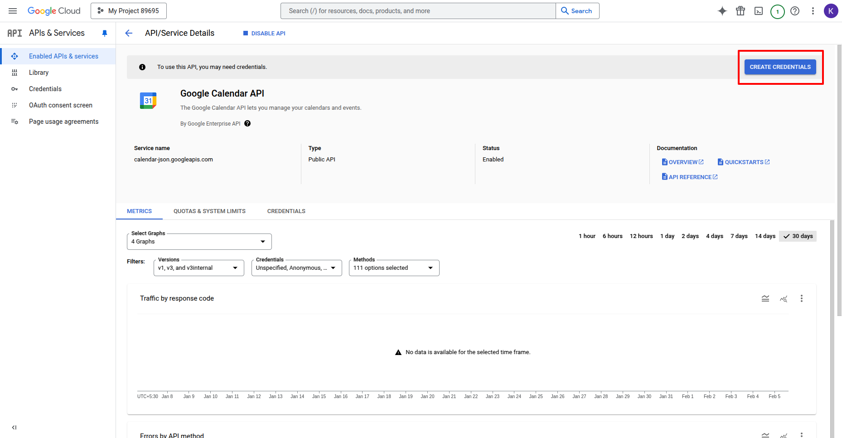
Task: Open Enabled APIs & services in sidebar
Action: (x=58, y=56)
